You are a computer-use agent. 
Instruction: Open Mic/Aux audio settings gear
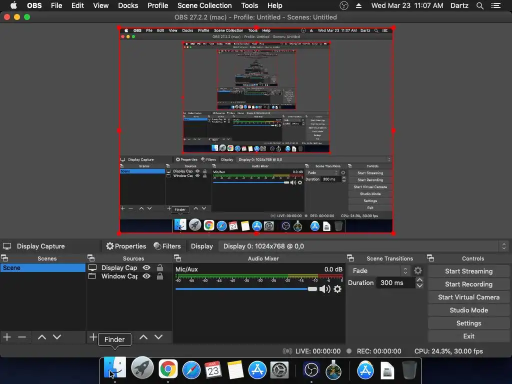[x=337, y=289]
